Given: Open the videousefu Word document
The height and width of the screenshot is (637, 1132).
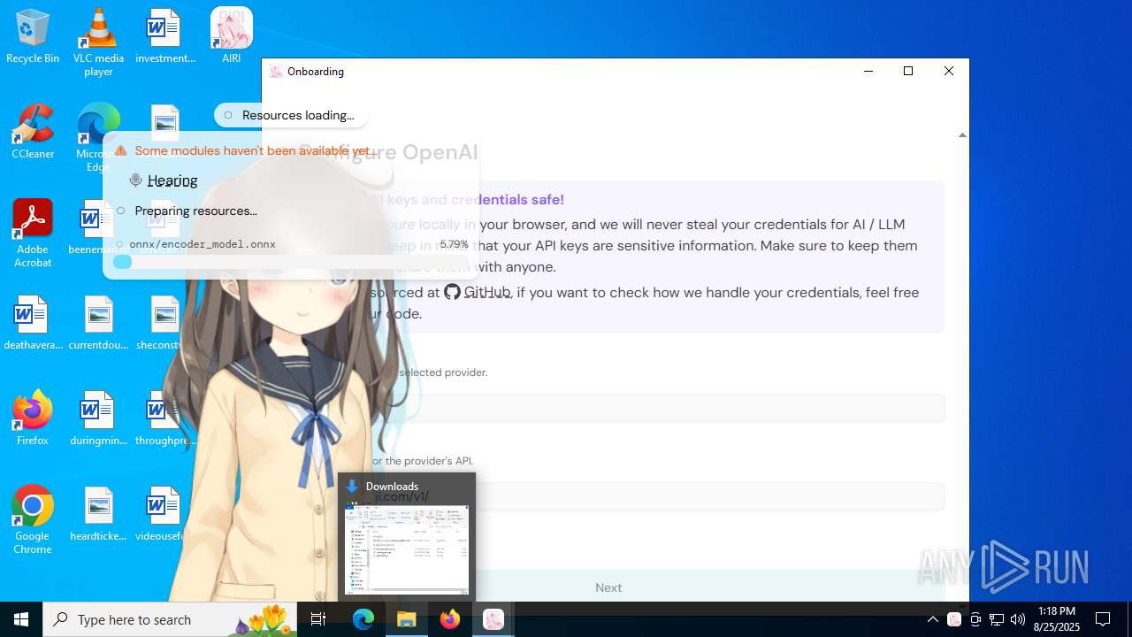Looking at the screenshot, I should click(x=164, y=514).
